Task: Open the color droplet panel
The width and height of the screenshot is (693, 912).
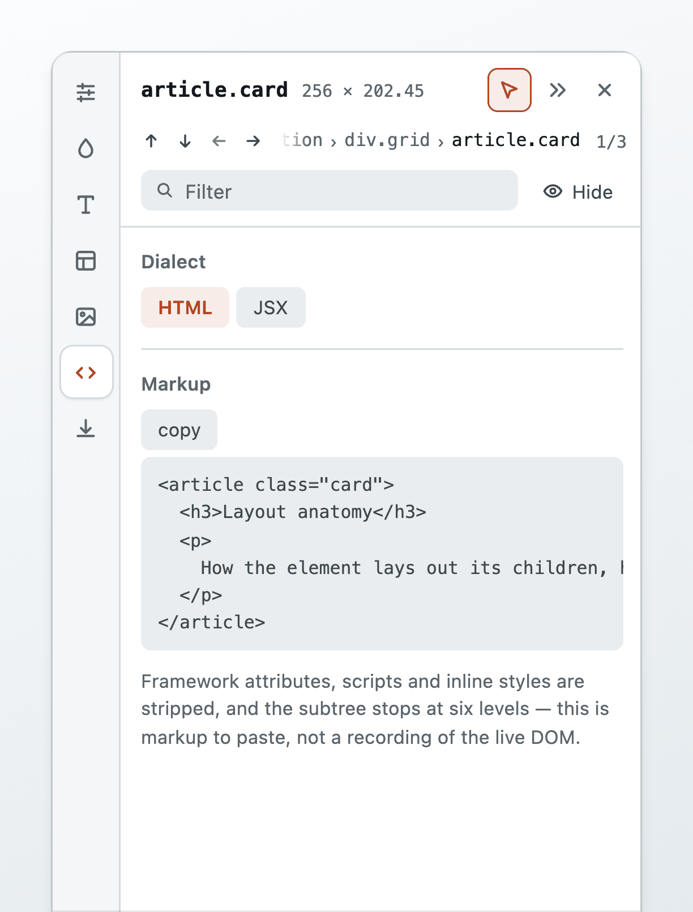Action: point(86,148)
